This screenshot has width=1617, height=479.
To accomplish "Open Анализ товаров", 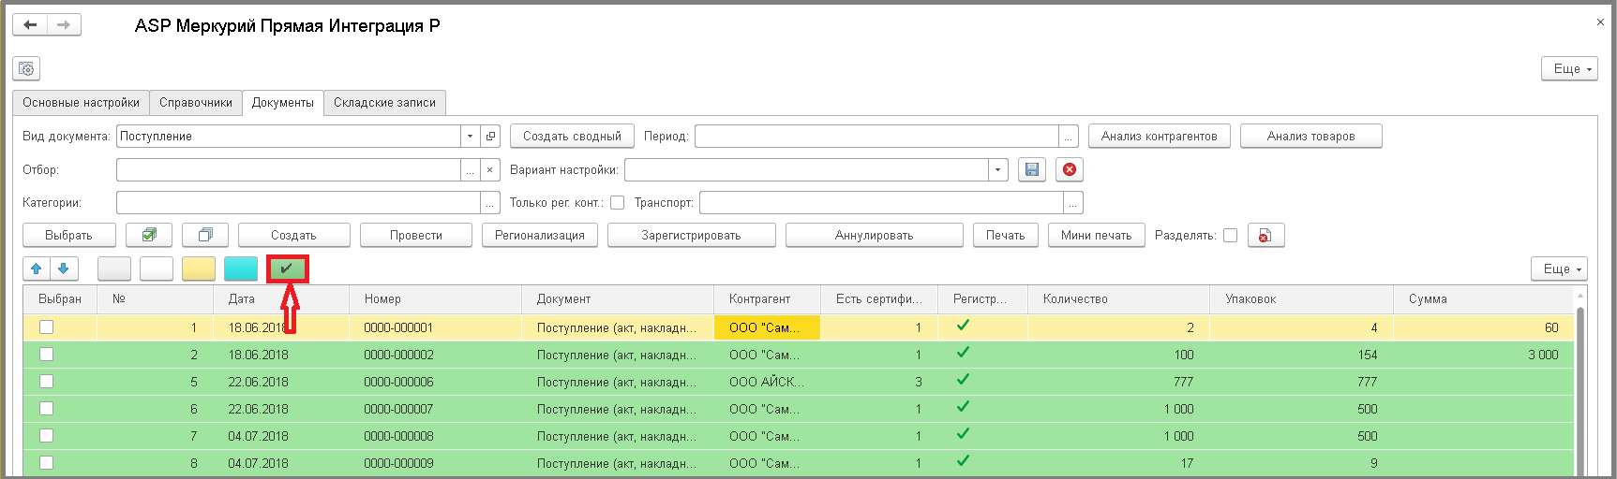I will 1311,136.
